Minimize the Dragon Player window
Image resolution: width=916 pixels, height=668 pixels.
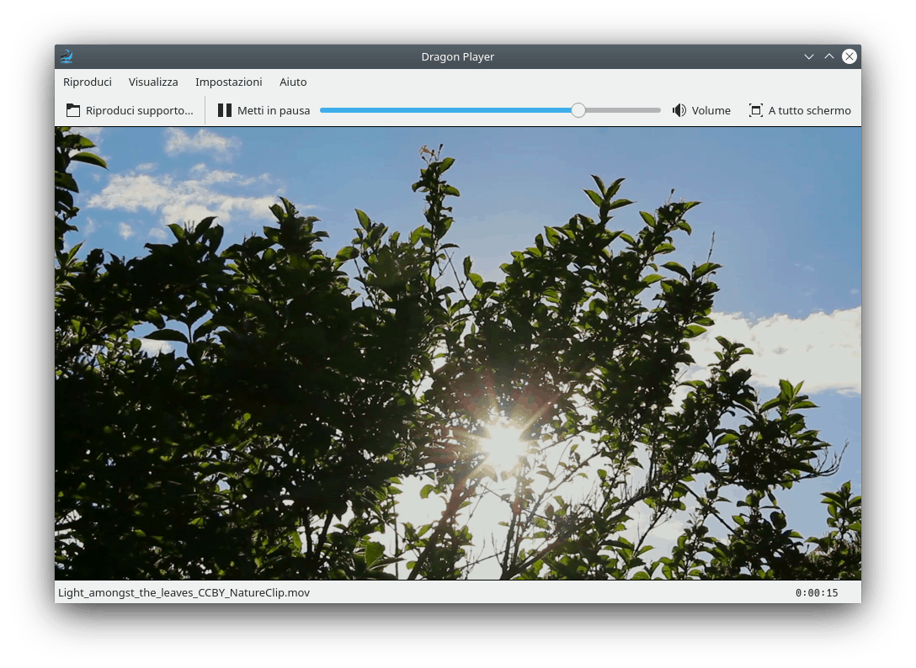click(x=809, y=56)
